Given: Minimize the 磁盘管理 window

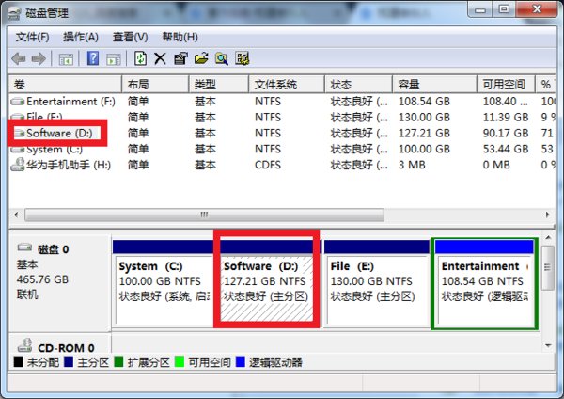Looking at the screenshot, I should pos(480,9).
